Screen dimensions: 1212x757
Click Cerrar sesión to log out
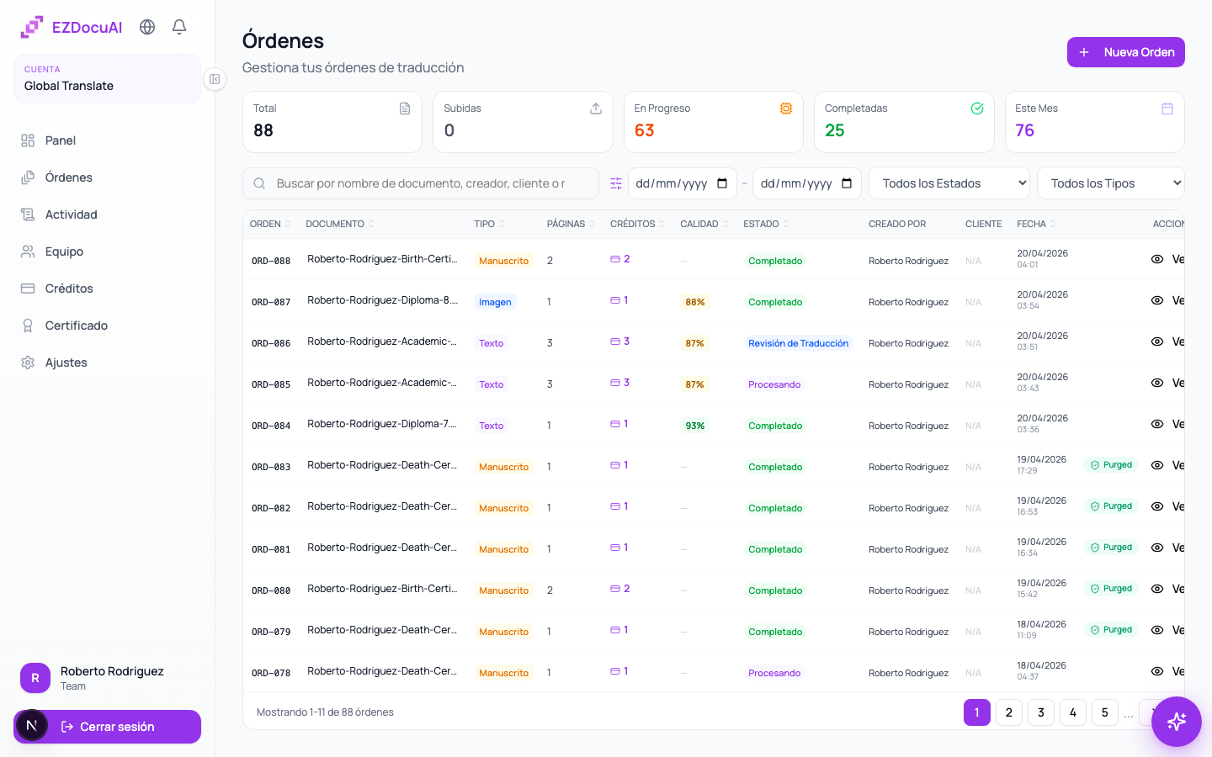(x=107, y=727)
